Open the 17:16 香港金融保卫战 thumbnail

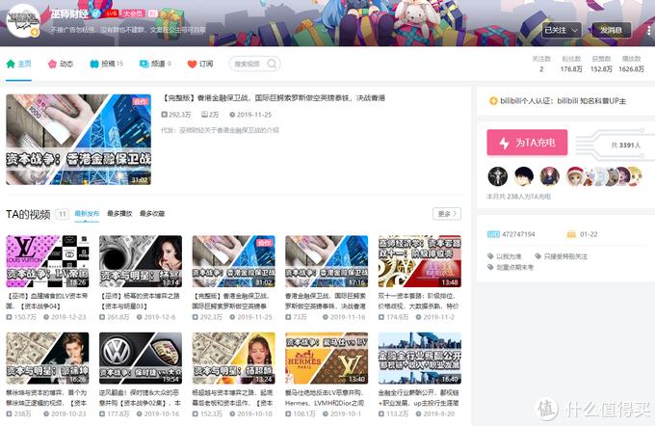(x=327, y=261)
